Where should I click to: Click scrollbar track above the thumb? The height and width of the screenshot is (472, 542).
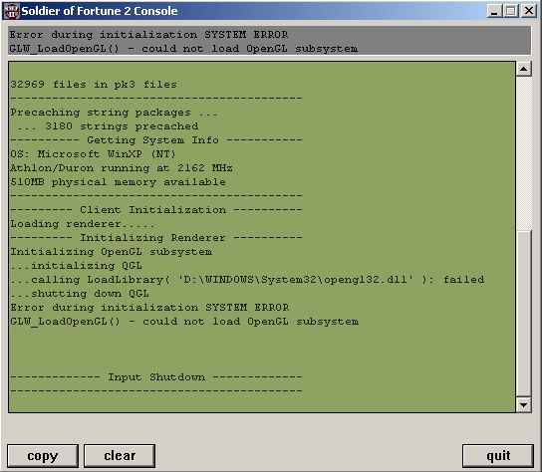pyautogui.click(x=524, y=153)
